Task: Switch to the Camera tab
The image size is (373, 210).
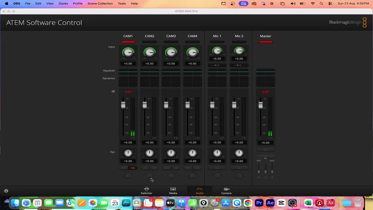Action: (226, 191)
